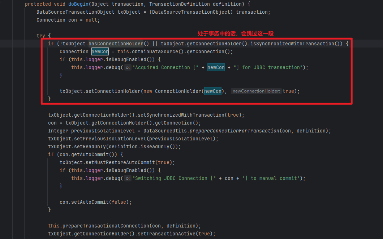
Task: Click the (DataSourceTransactionObject) cast expression
Action: click(191, 12)
